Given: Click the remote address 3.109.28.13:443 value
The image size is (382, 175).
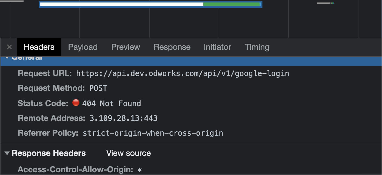Looking at the screenshot, I should 123,118.
